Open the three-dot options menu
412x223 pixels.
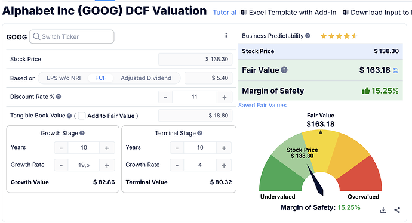[226, 35]
